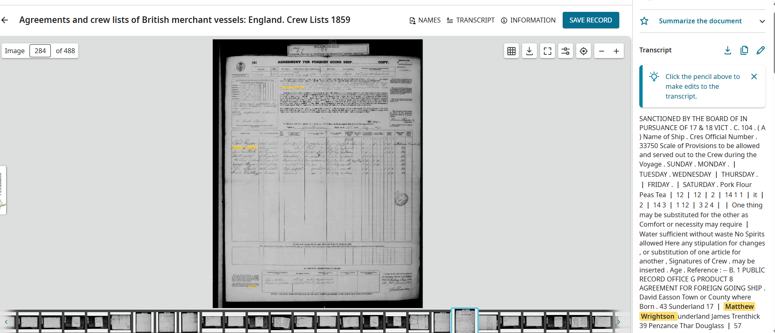Open the filmstrip grid view icon
The height and width of the screenshot is (333, 775).
(511, 51)
